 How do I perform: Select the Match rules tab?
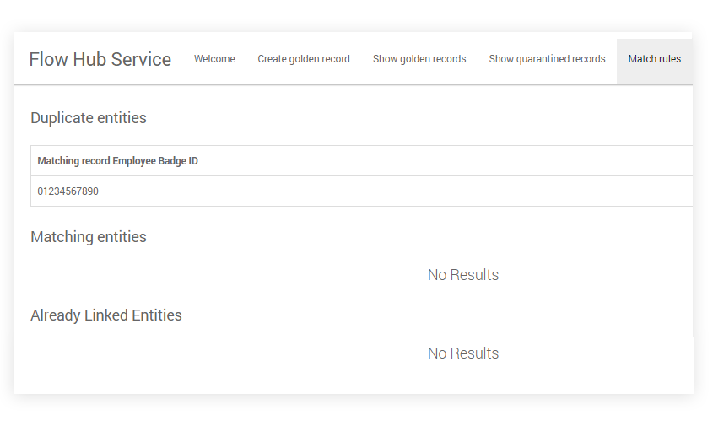coord(654,59)
